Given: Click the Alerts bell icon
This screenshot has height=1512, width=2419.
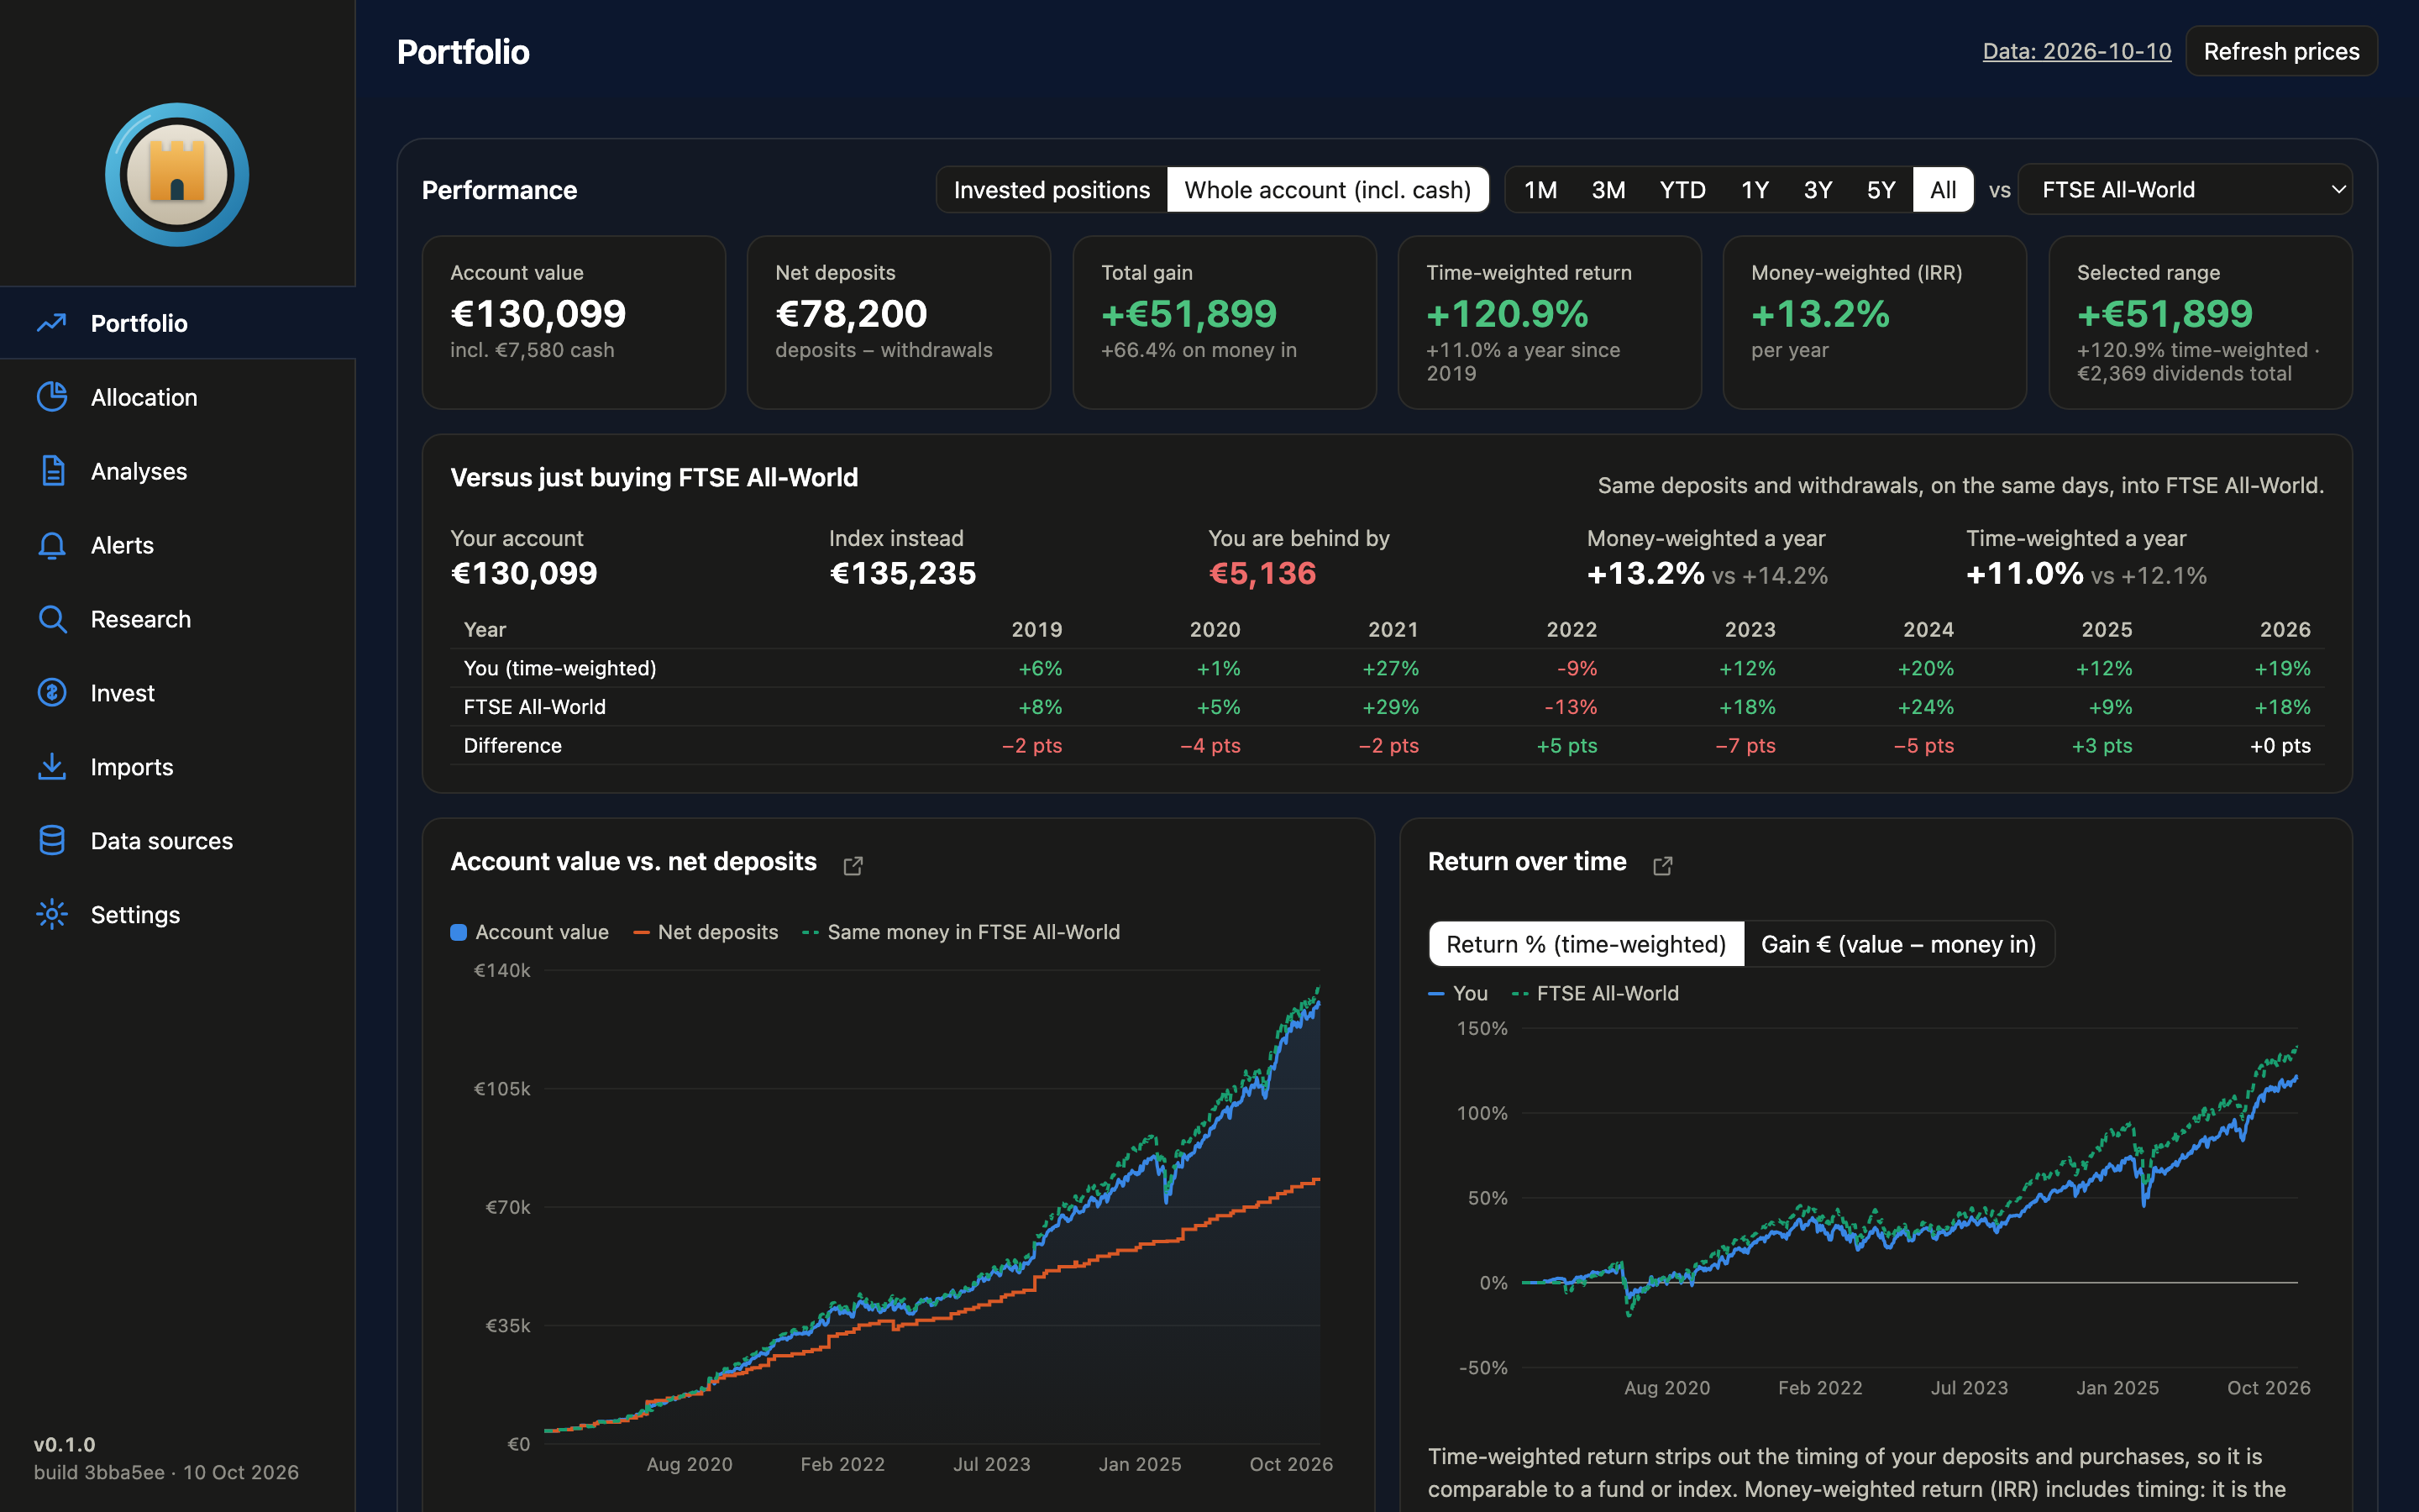Looking at the screenshot, I should pos(52,545).
